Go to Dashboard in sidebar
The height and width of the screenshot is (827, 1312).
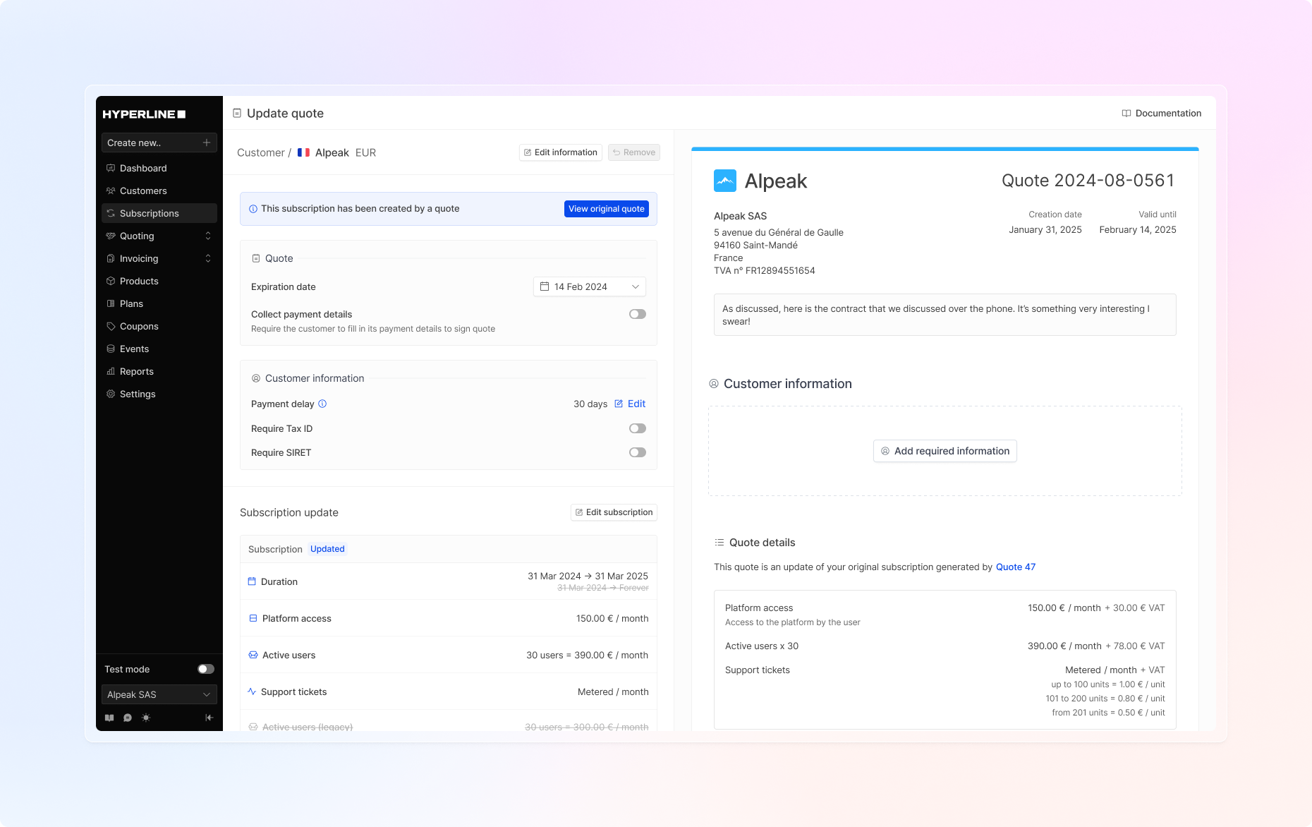pyautogui.click(x=159, y=168)
